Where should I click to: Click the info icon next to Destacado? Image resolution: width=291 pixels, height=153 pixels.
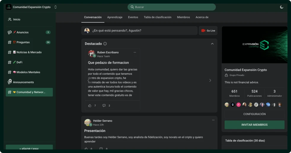tap(105, 44)
